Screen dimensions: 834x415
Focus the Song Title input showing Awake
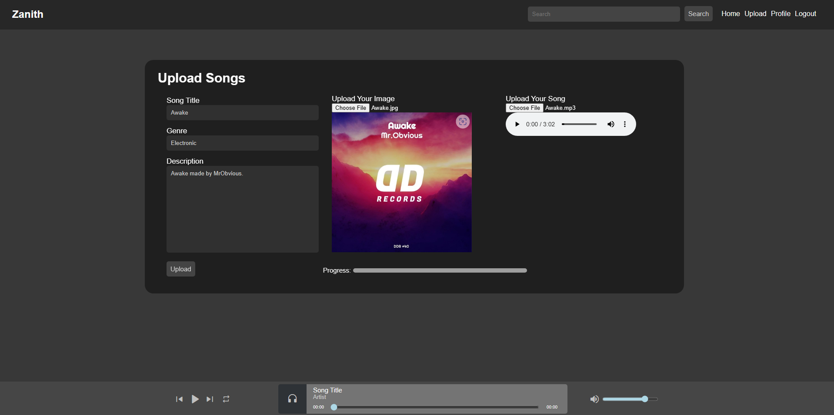pos(242,112)
